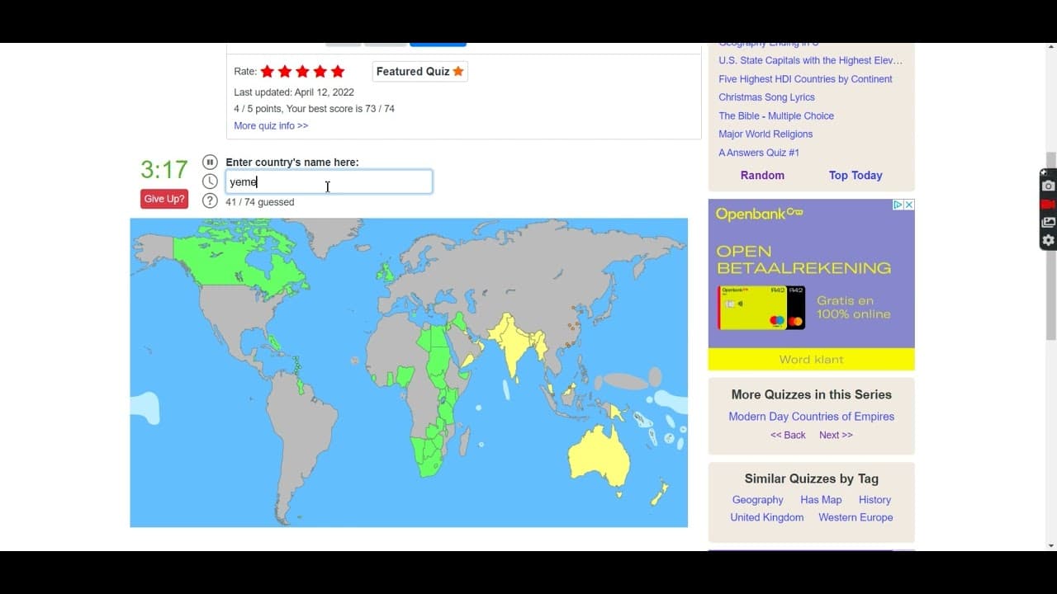Open the quiz help question mark icon
The image size is (1057, 594).
click(211, 200)
